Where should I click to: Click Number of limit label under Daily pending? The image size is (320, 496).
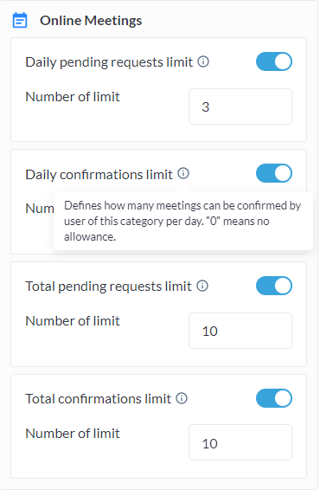(73, 97)
